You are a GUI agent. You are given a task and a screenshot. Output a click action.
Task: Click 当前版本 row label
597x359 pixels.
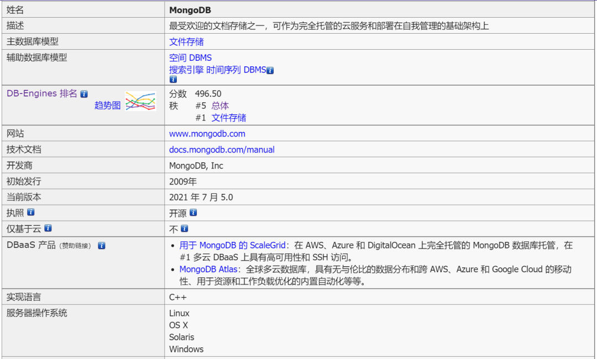coord(24,197)
